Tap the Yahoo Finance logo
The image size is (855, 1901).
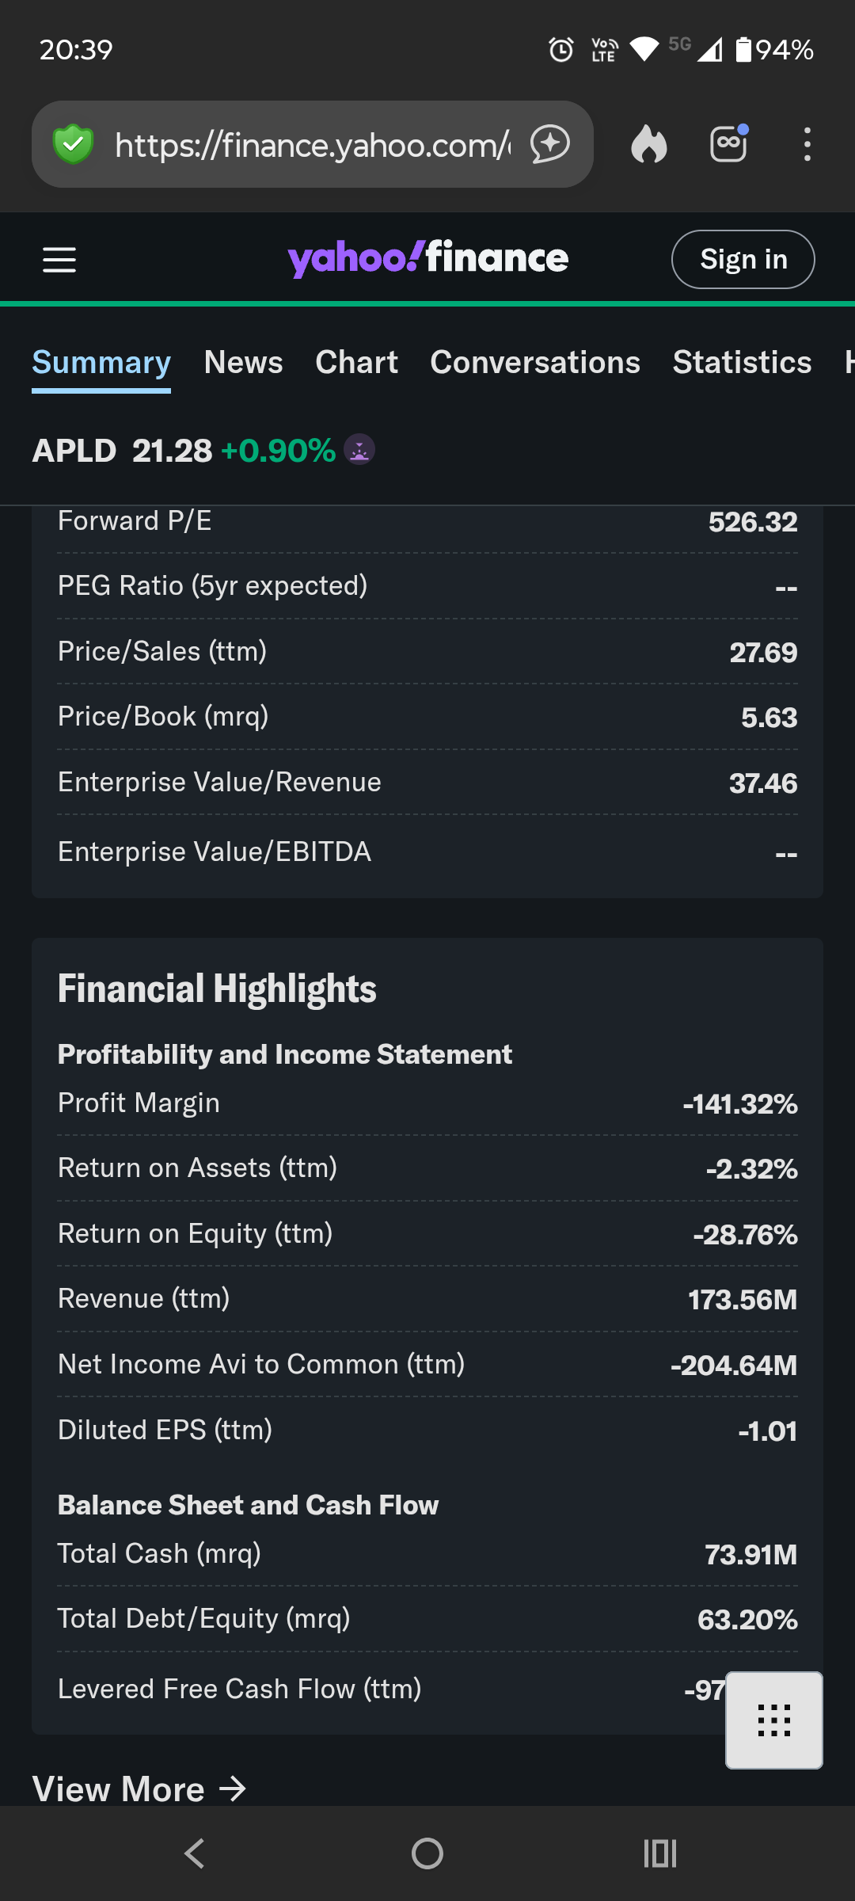(x=427, y=258)
